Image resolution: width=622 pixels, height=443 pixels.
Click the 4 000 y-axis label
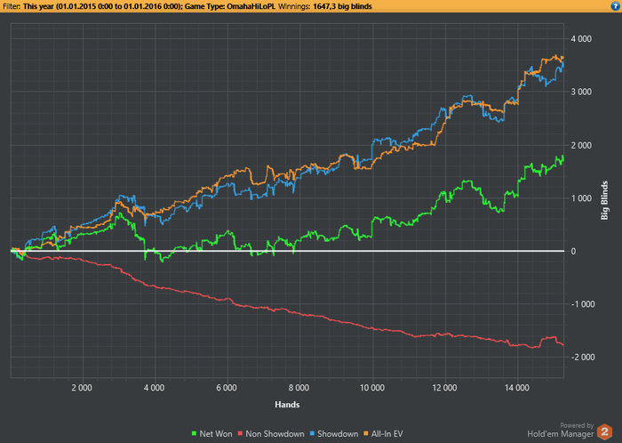point(581,39)
